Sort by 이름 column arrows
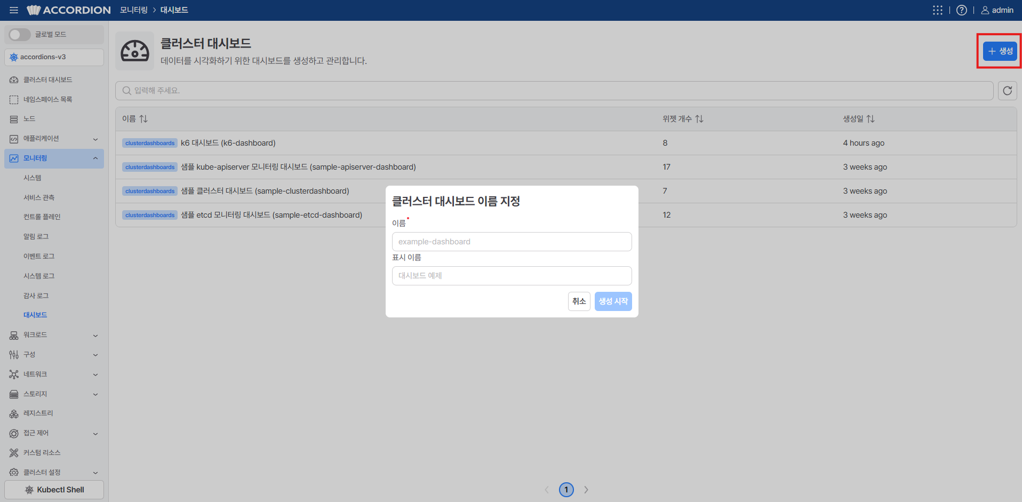This screenshot has height=502, width=1022. 143,119
